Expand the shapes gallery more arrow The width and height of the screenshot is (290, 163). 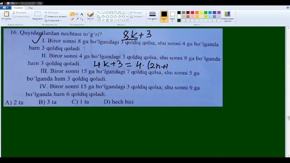tap(127, 20)
